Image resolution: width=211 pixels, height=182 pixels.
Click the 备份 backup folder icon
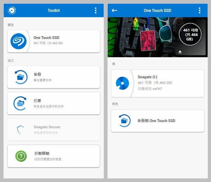pos(21,77)
